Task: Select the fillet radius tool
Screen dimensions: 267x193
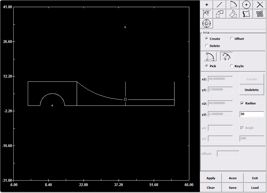Action: pyautogui.click(x=207, y=14)
